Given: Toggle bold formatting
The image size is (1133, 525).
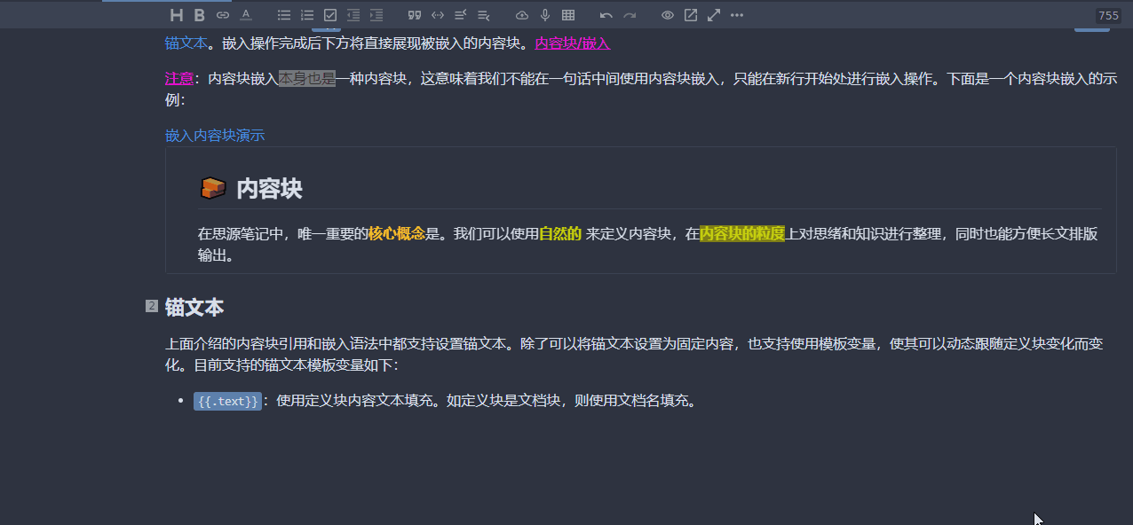Looking at the screenshot, I should tap(200, 15).
